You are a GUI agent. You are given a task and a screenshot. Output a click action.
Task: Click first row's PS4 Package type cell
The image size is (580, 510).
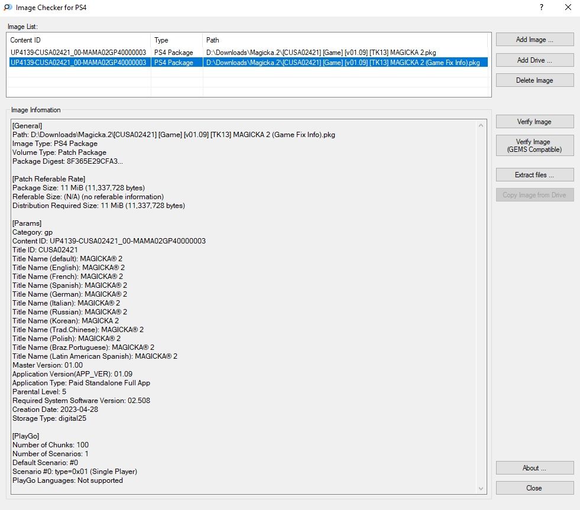tap(173, 53)
